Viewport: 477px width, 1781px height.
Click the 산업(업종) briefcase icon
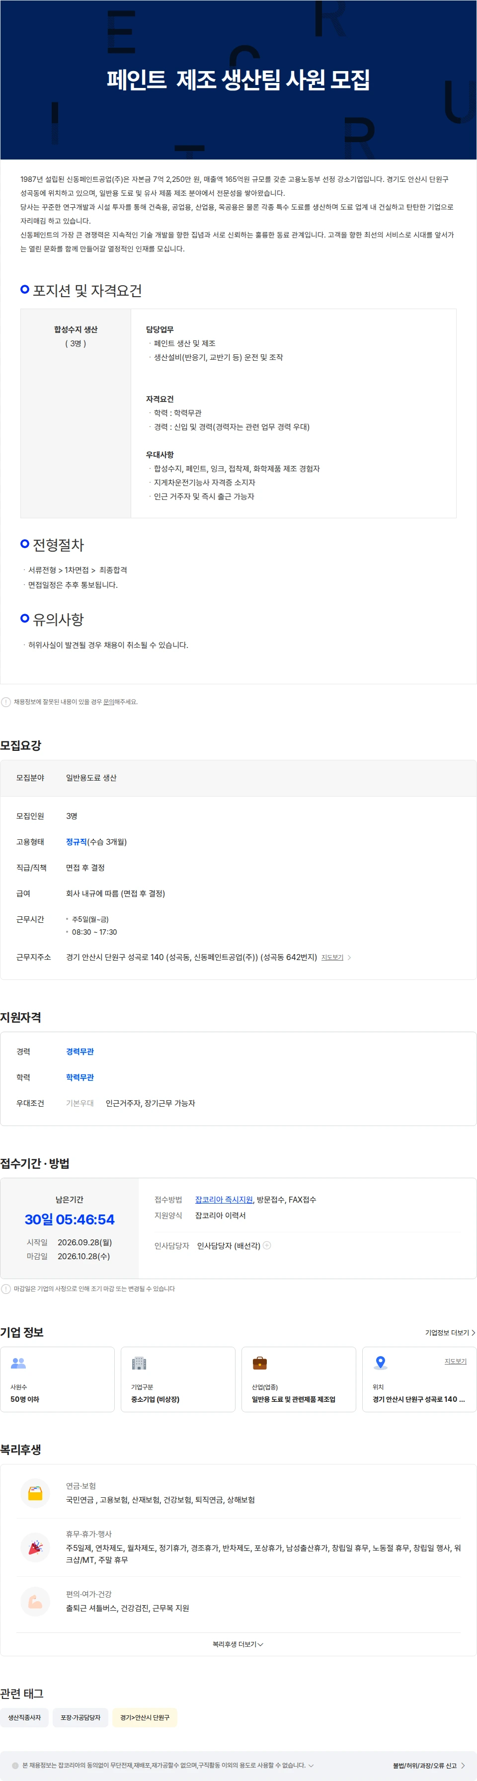click(x=260, y=1364)
